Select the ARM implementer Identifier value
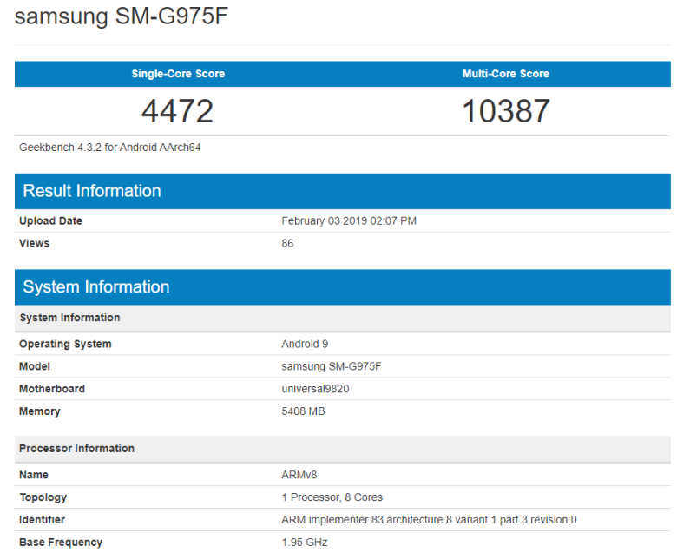The height and width of the screenshot is (559, 677). [429, 520]
